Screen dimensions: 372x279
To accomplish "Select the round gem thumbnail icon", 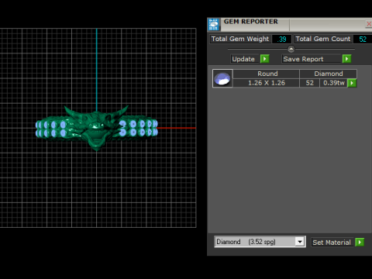I will tap(222, 78).
